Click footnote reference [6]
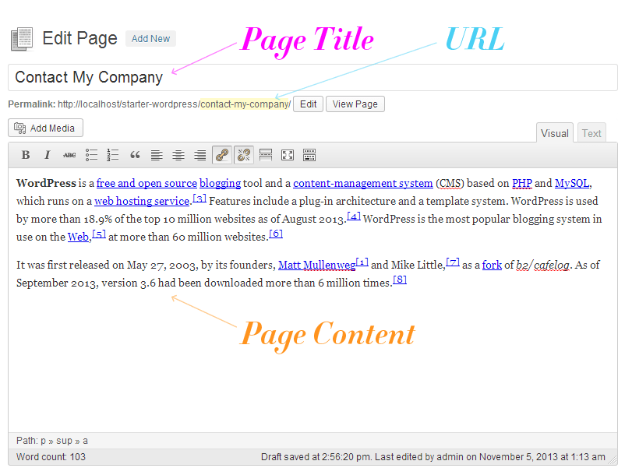 click(275, 234)
